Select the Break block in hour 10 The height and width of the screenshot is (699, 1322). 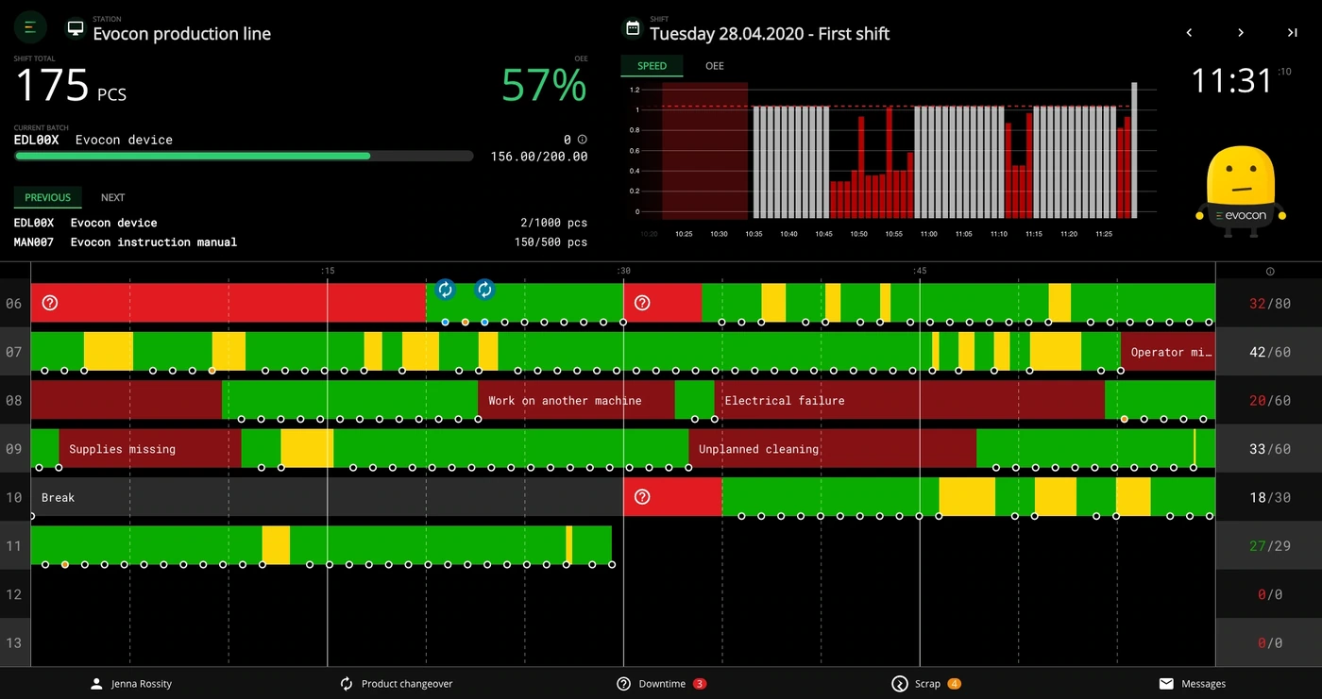(327, 497)
